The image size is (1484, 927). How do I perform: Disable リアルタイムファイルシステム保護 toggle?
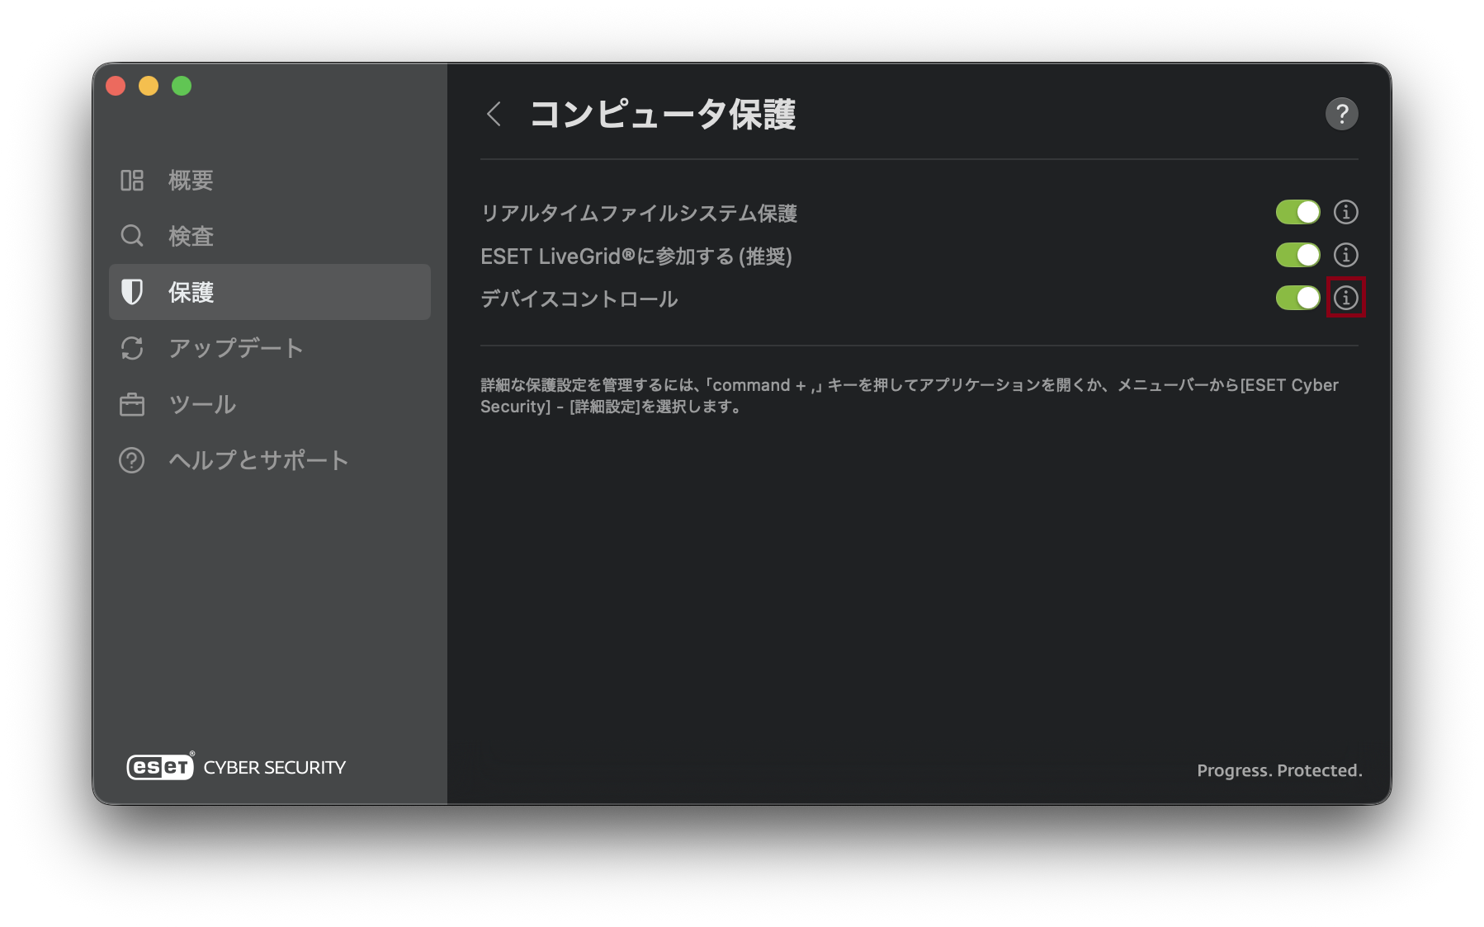1297,213
